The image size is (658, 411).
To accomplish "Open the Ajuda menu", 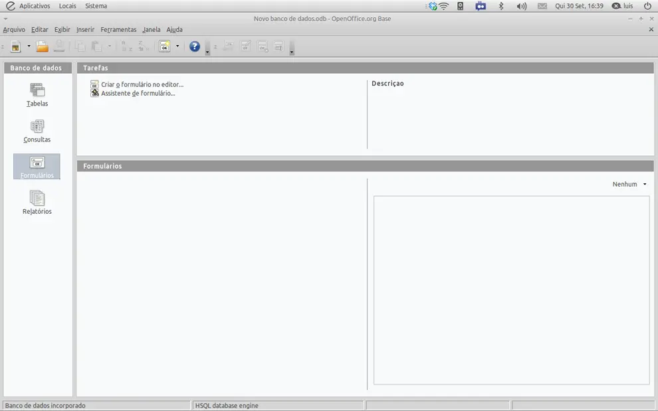I will point(174,29).
